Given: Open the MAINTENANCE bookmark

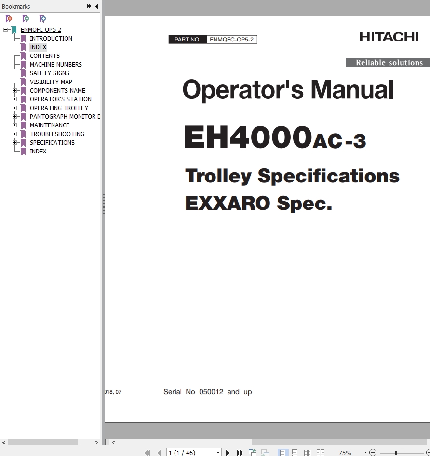Looking at the screenshot, I should (x=49, y=125).
